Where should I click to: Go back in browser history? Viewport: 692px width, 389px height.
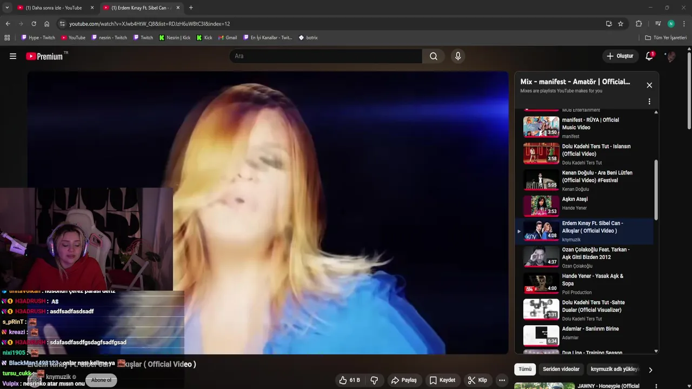[x=8, y=24]
